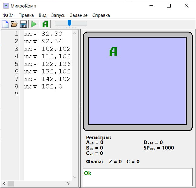Click the empty line 9 in editor
The image size is (196, 188).
47,94
